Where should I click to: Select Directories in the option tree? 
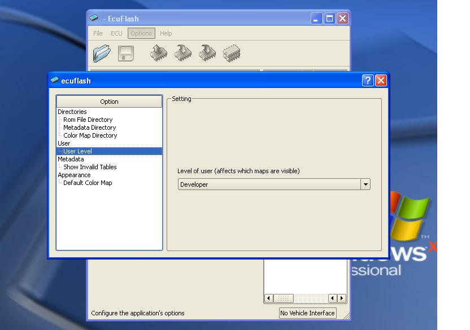pyautogui.click(x=72, y=112)
